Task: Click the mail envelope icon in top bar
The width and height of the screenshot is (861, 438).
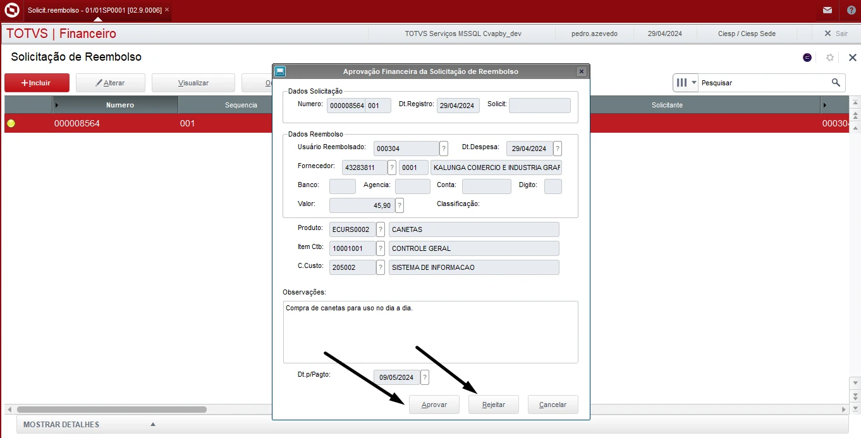Action: pos(827,10)
